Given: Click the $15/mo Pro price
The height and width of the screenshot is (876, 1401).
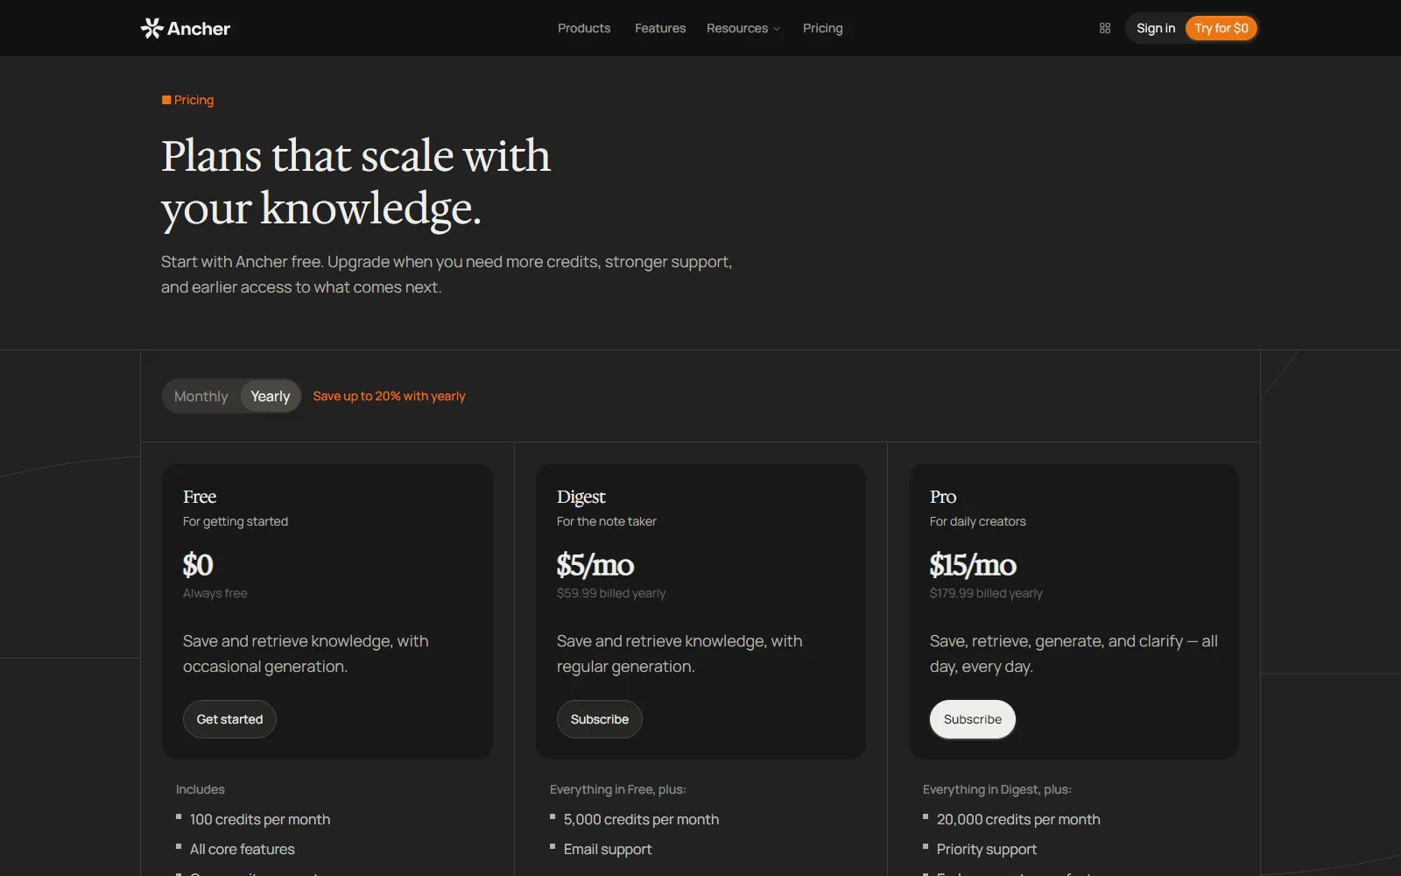Looking at the screenshot, I should pyautogui.click(x=973, y=565).
